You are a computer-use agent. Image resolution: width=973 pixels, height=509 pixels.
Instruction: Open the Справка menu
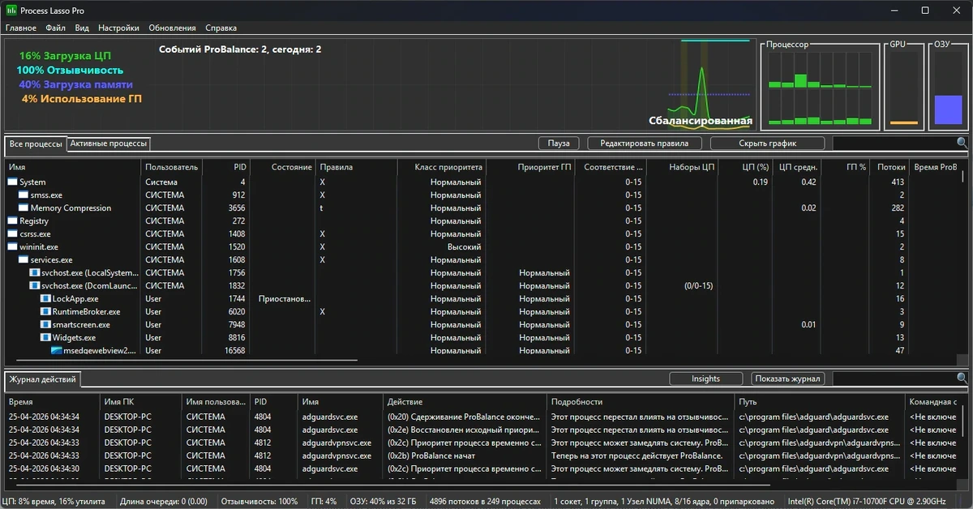coord(221,28)
